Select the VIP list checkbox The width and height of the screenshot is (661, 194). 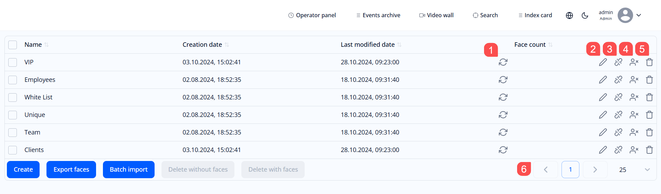(13, 62)
